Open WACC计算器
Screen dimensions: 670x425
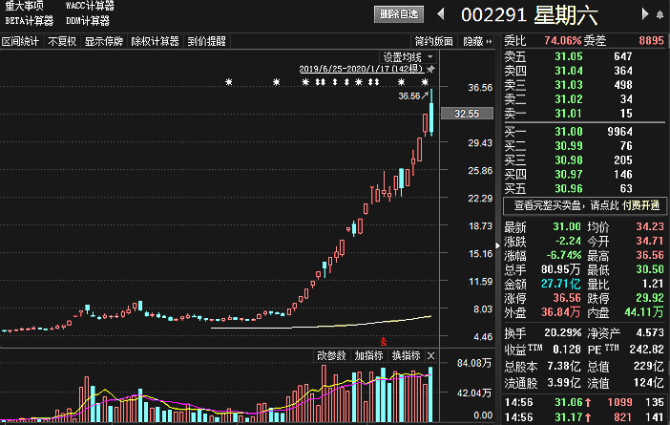pyautogui.click(x=90, y=6)
